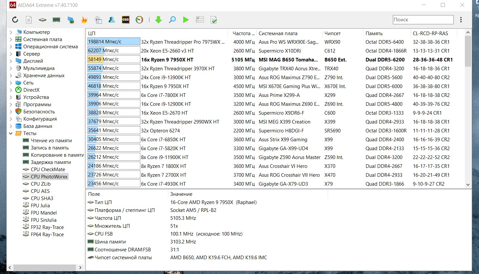This screenshot has width=479, height=274.
Task: Click the Refresh circular arrow toolbar icon
Action: click(x=15, y=20)
